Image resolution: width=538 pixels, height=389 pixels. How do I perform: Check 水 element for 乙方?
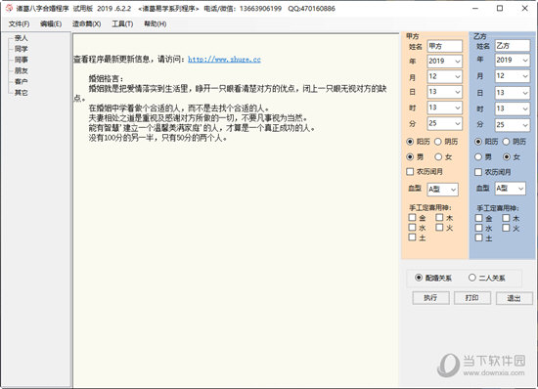478,228
